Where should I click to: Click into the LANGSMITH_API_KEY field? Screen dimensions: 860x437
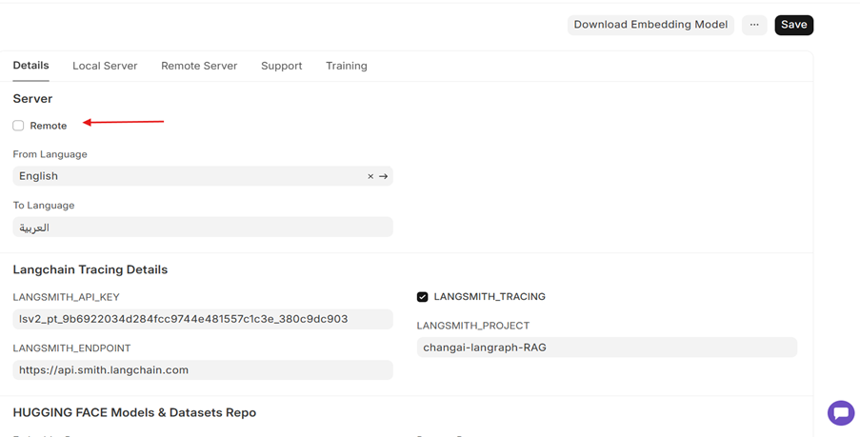(x=202, y=319)
